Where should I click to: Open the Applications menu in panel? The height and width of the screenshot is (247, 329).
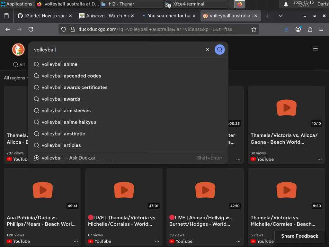(18, 4)
